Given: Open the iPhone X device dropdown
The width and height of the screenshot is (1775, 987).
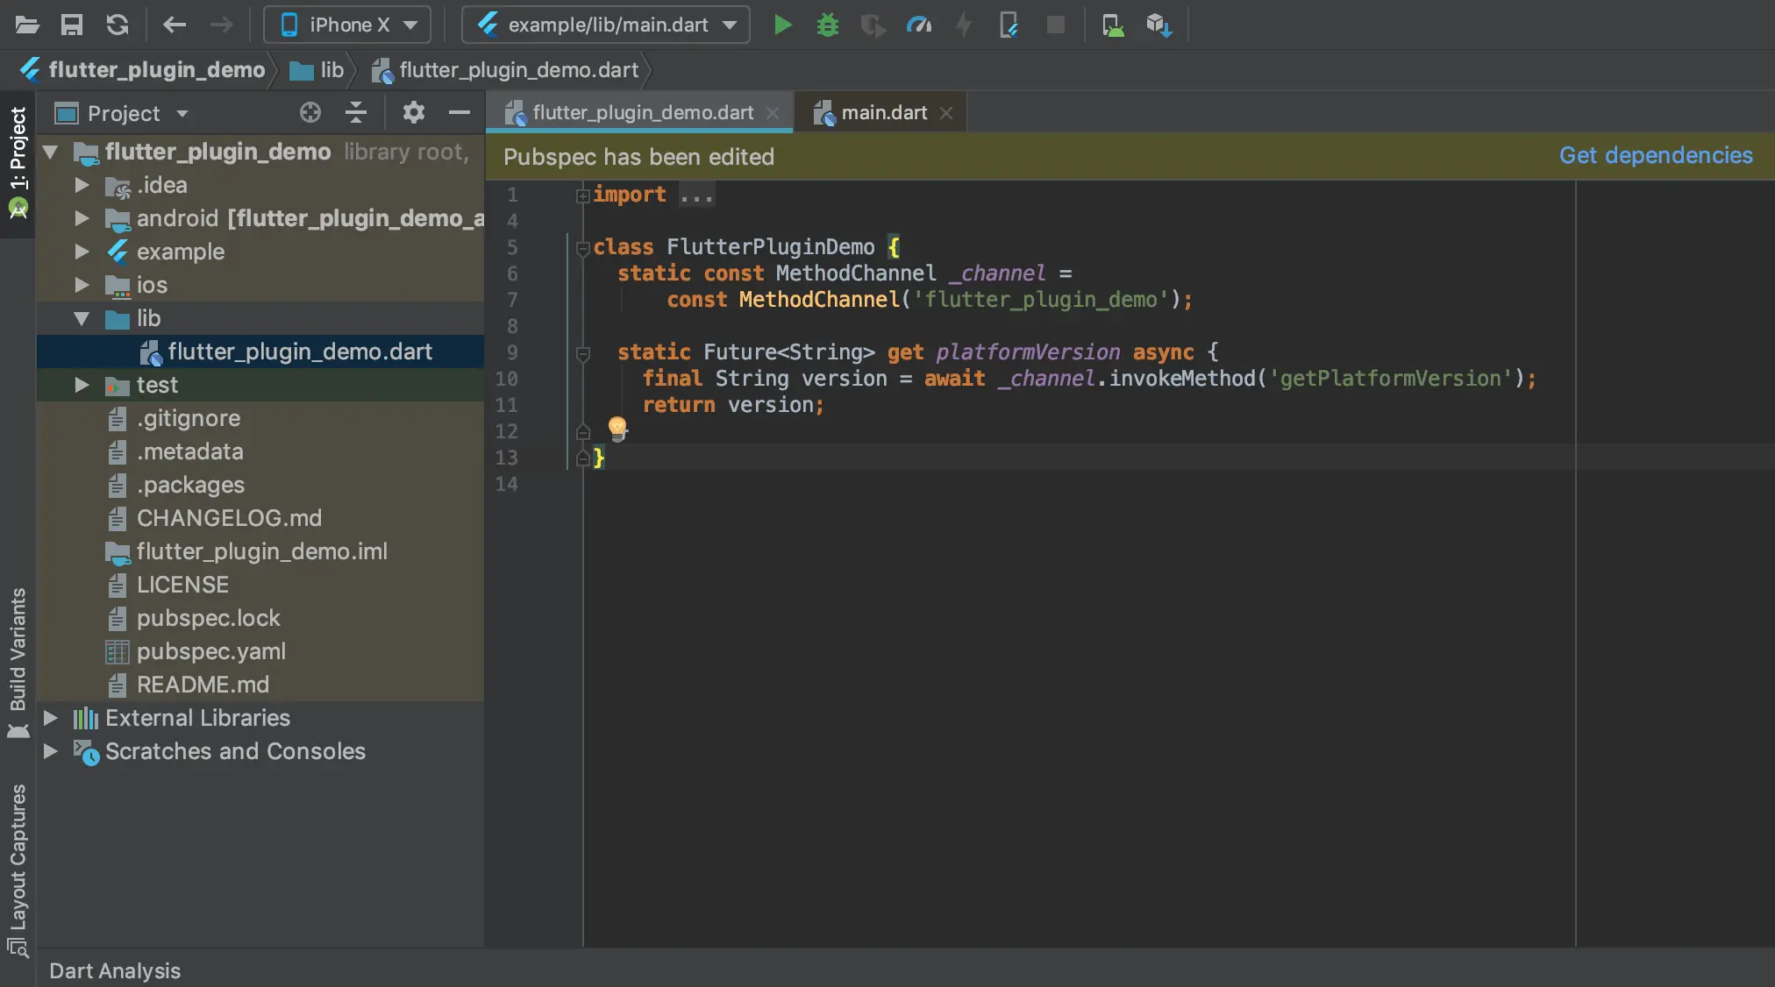Looking at the screenshot, I should tap(347, 25).
